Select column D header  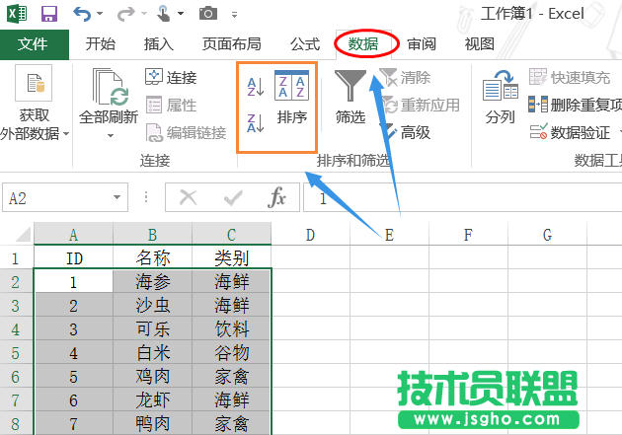coord(310,234)
